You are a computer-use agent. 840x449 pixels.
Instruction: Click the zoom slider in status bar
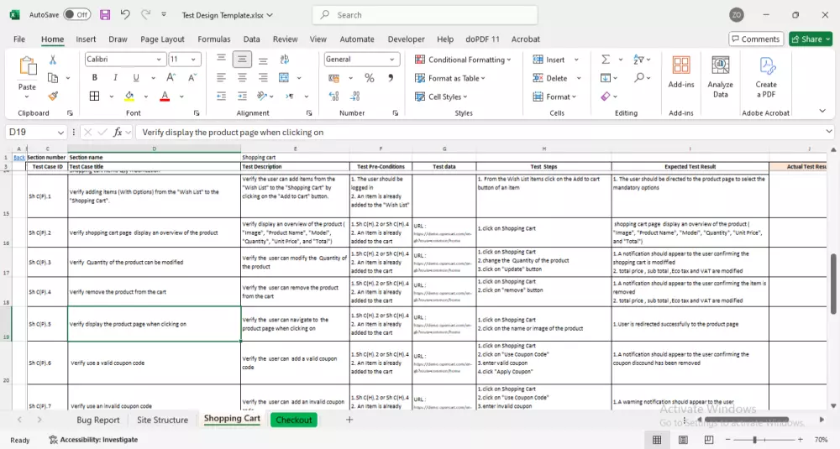(754, 440)
